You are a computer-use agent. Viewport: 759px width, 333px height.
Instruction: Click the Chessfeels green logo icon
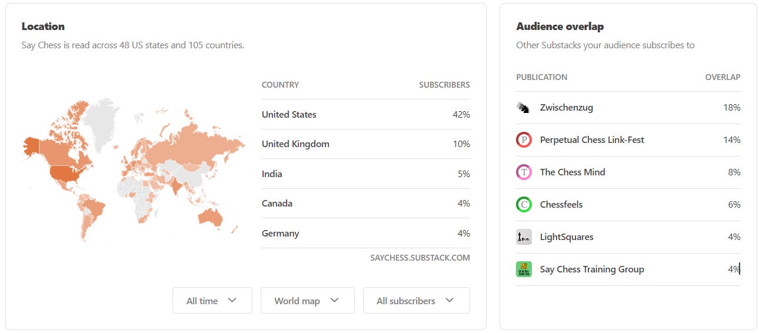coord(524,205)
